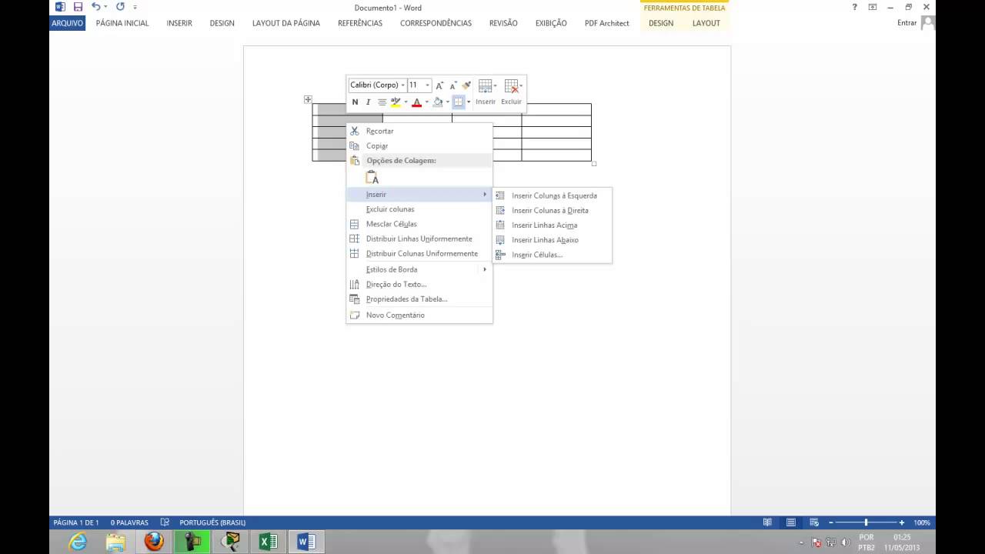Viewport: 985px width, 554px height.
Task: Click the Redo icon in quick access toolbar
Action: pos(120,7)
